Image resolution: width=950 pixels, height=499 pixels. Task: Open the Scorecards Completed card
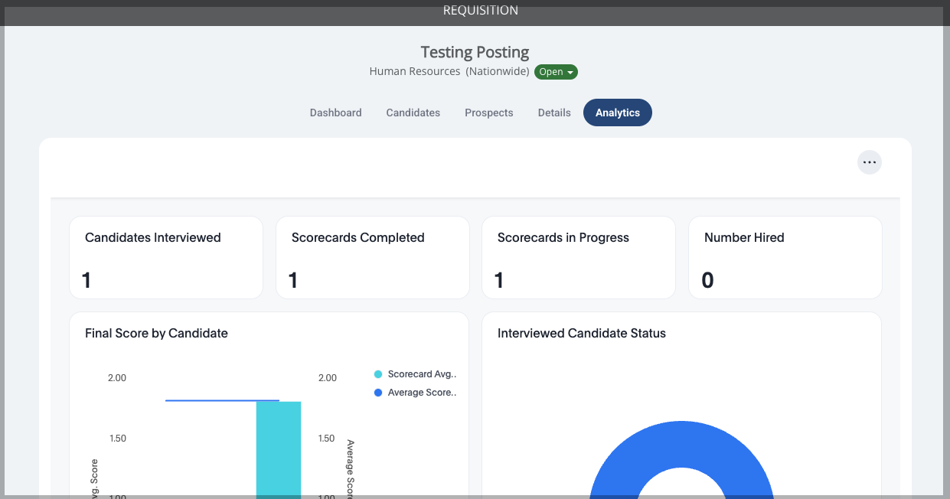coord(373,257)
